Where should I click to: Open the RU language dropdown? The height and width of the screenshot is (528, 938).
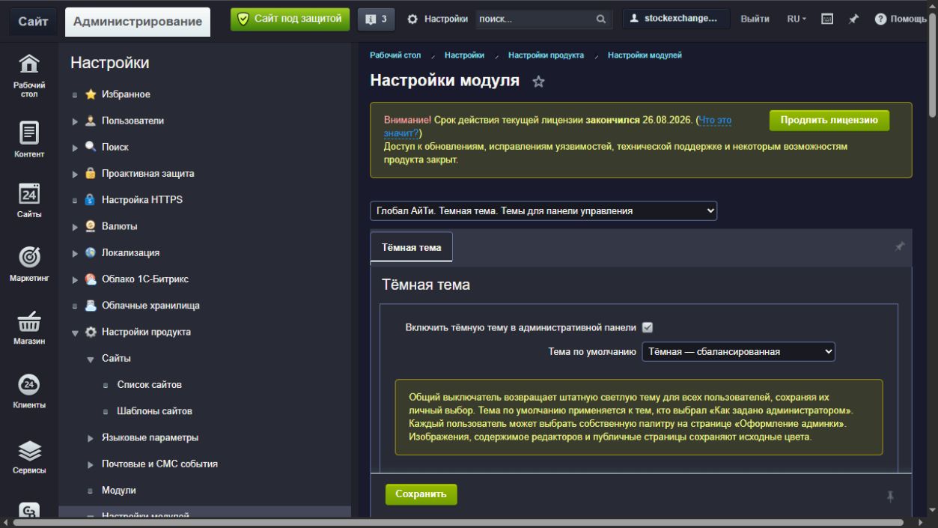pyautogui.click(x=797, y=19)
